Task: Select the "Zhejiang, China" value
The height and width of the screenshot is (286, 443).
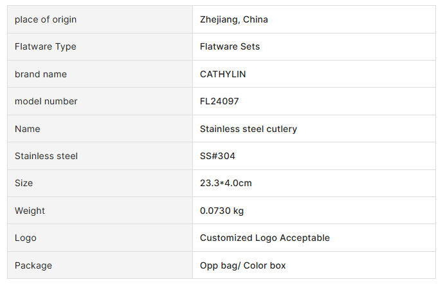Action: pyautogui.click(x=234, y=19)
